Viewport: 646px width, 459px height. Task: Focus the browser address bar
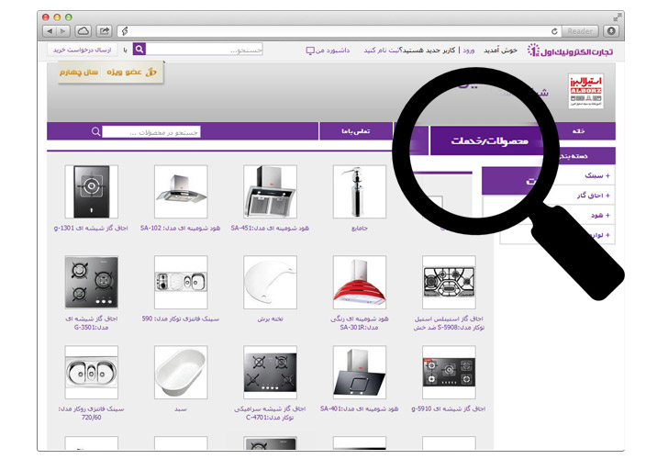tap(340, 31)
